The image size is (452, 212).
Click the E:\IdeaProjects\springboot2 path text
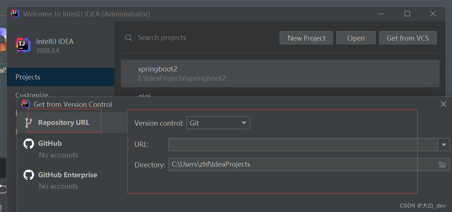point(182,78)
